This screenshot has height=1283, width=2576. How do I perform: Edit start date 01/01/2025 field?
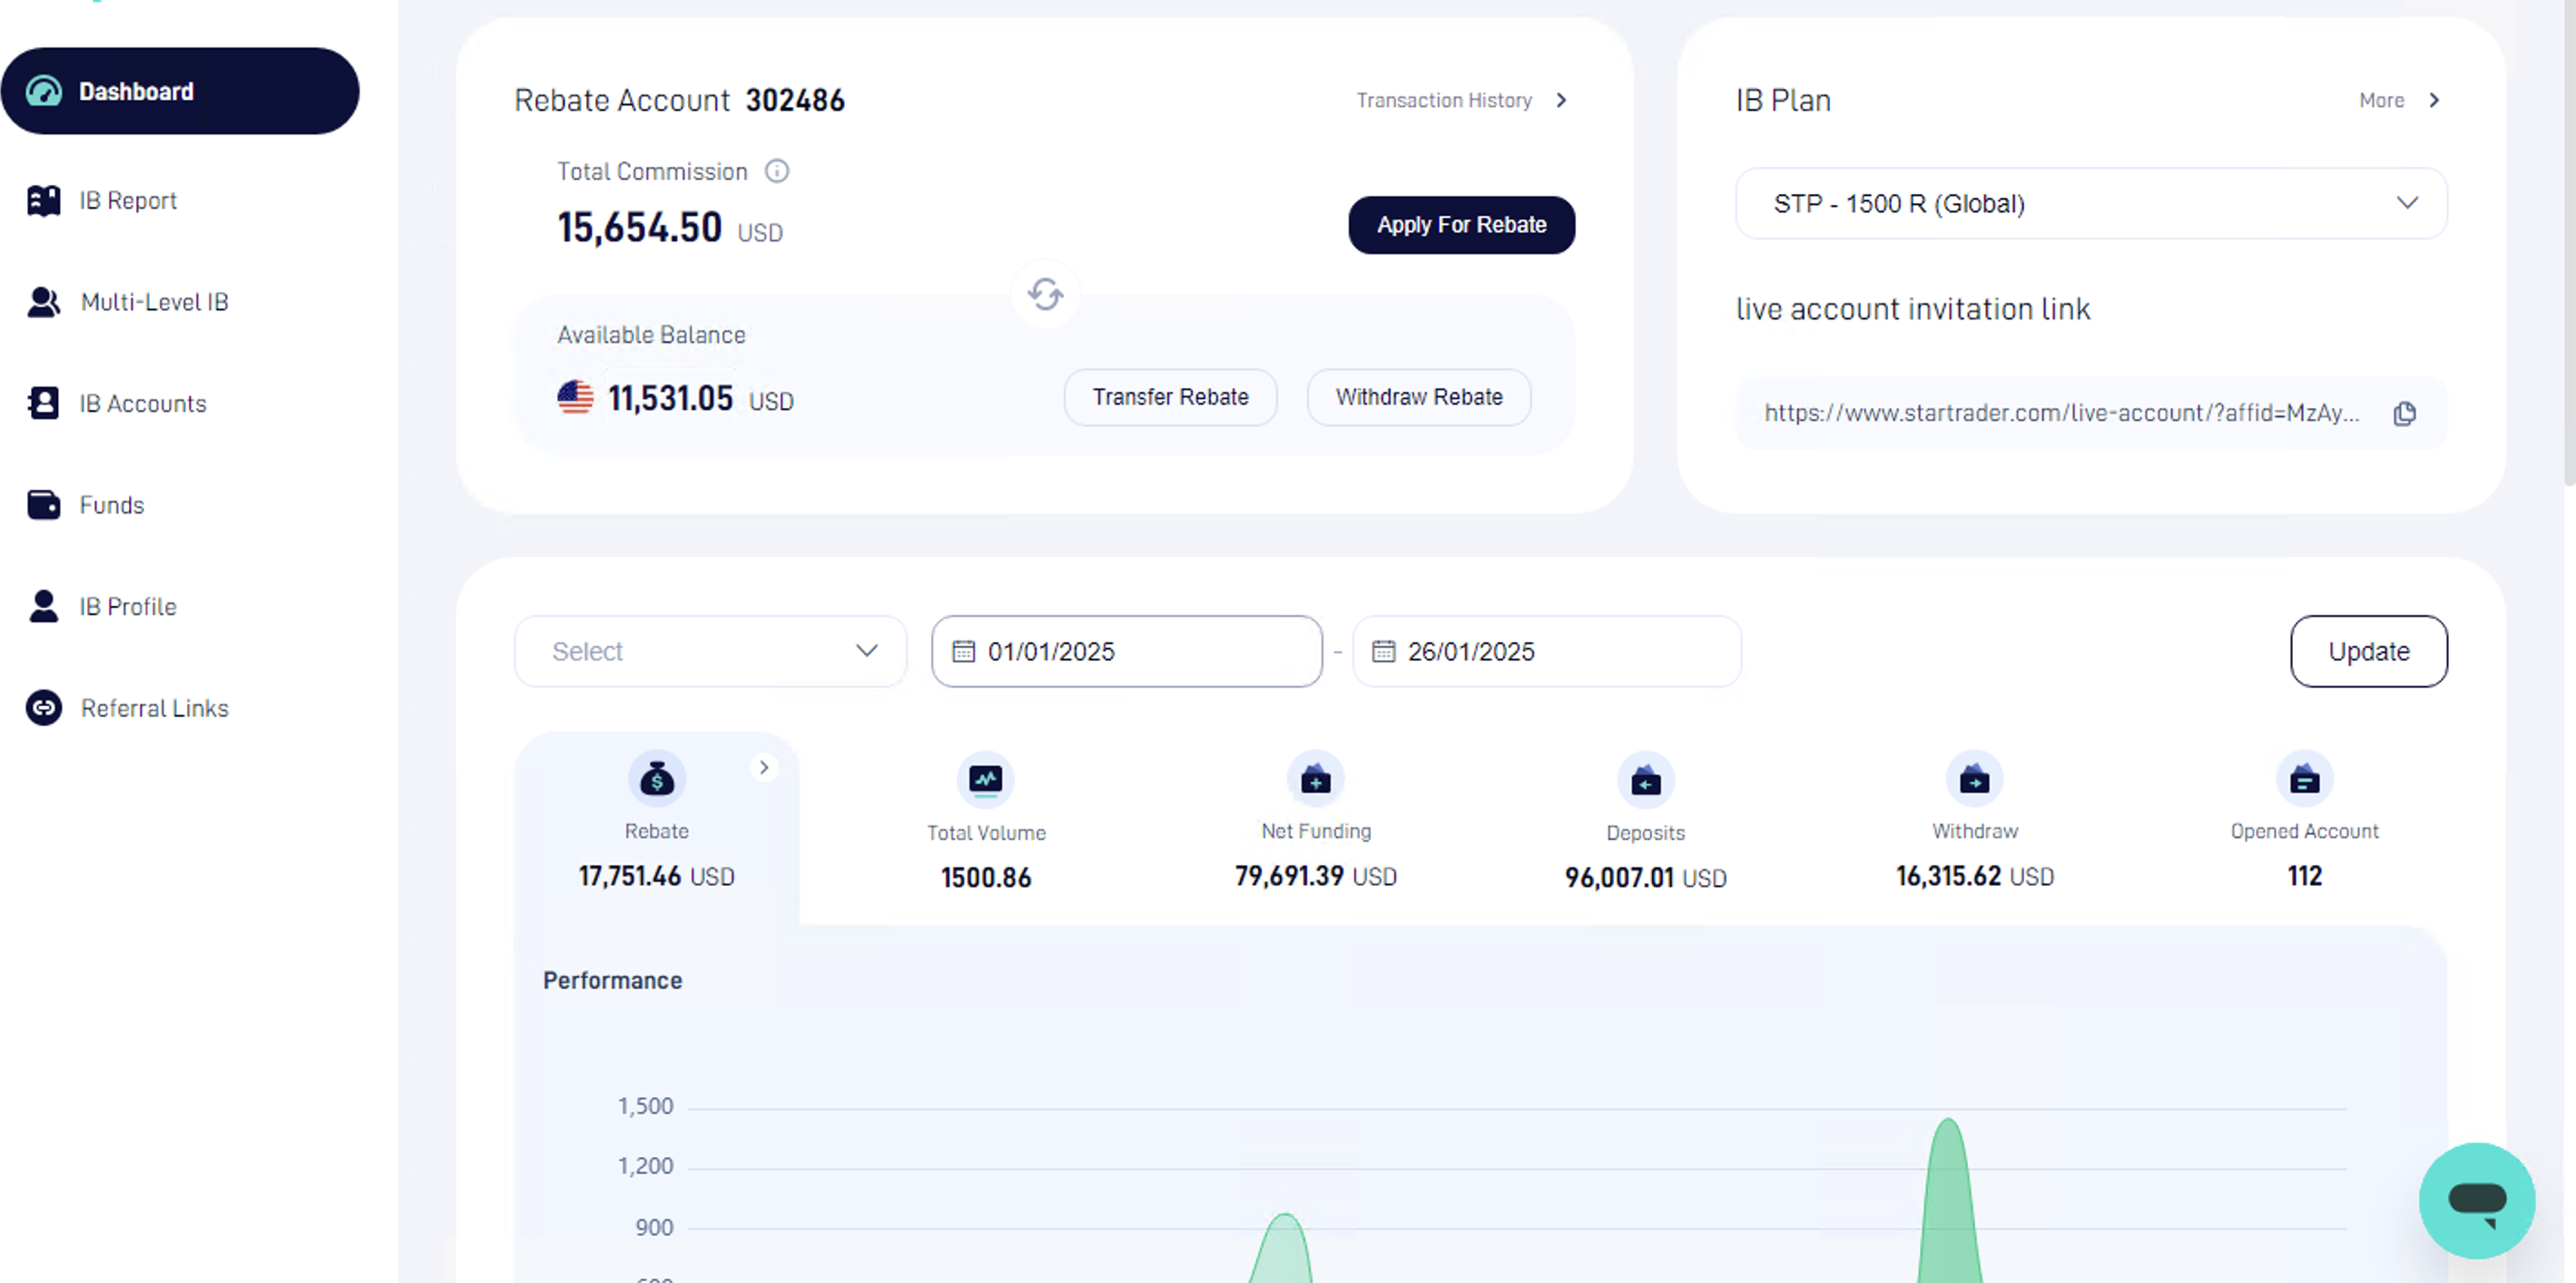click(x=1126, y=651)
